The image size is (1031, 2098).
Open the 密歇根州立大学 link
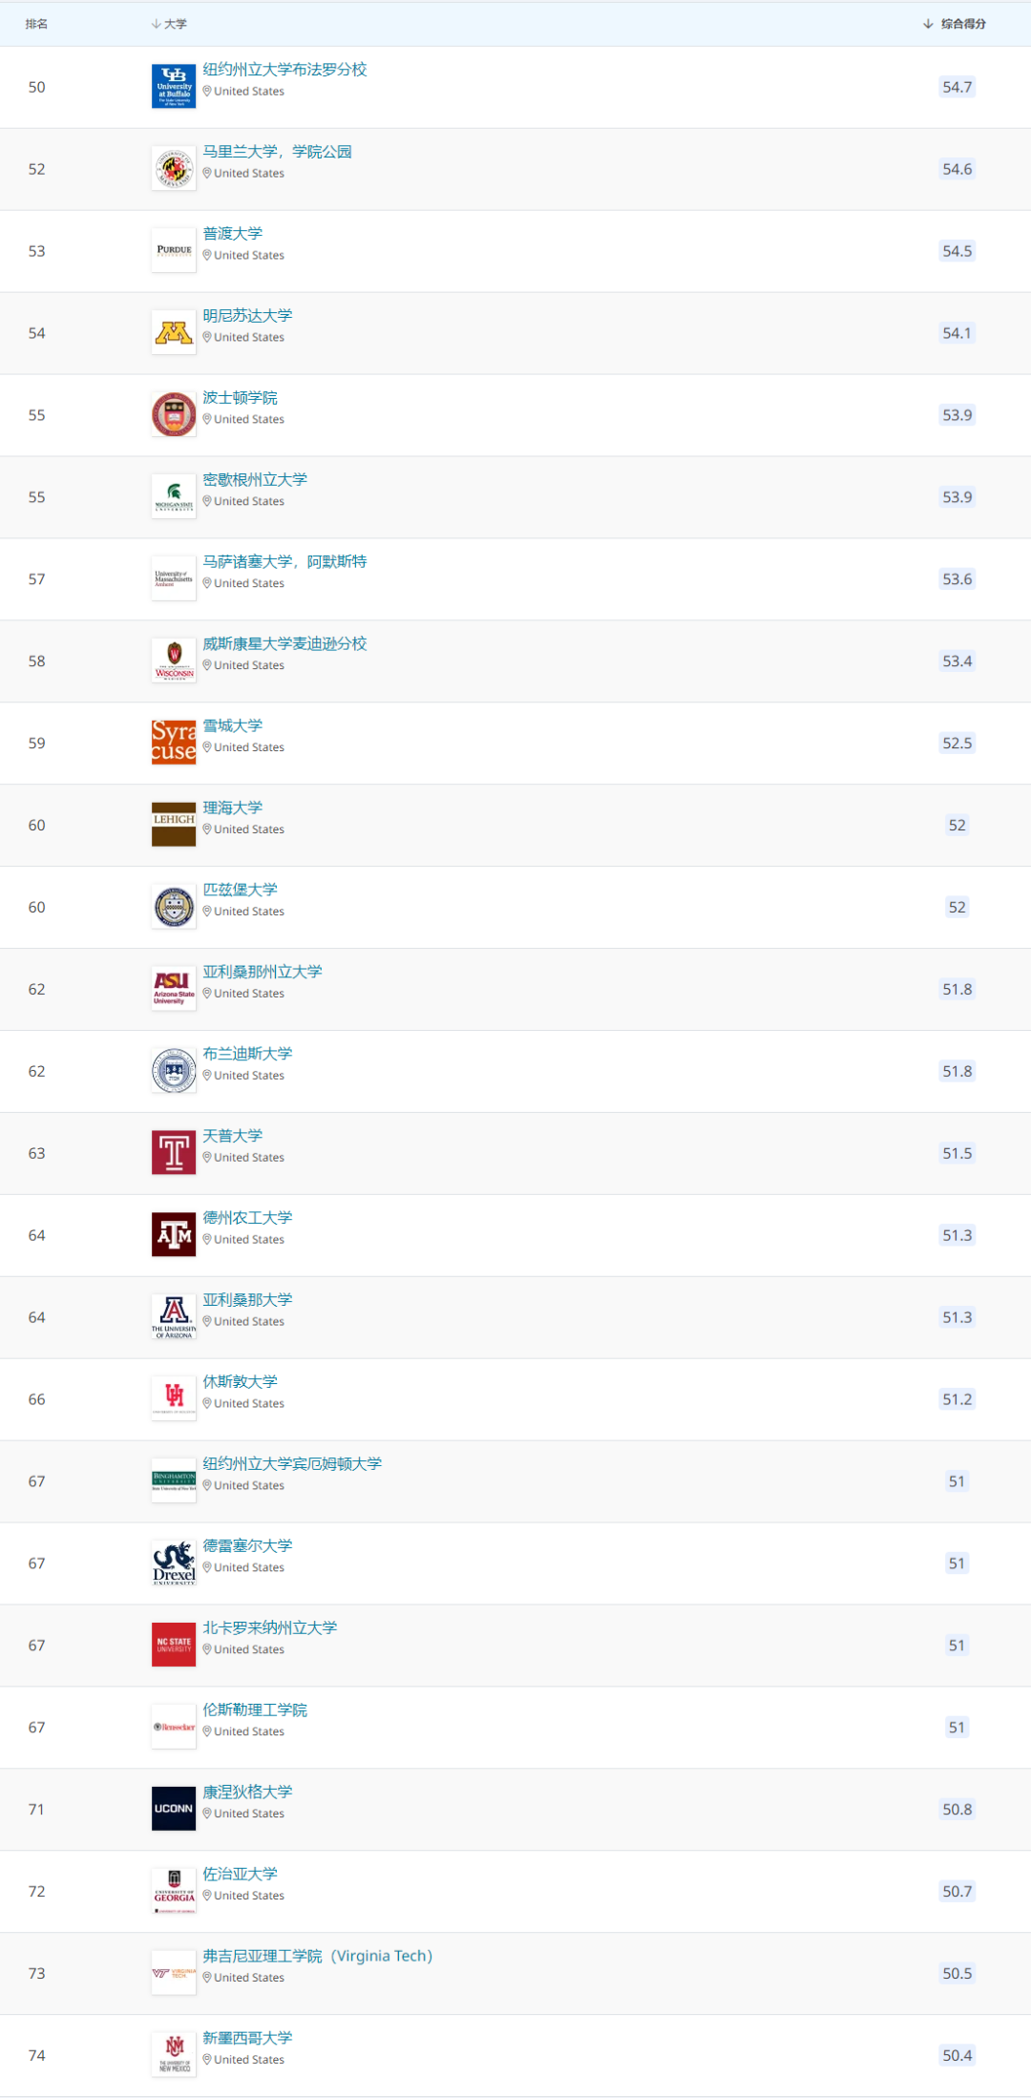click(x=255, y=479)
